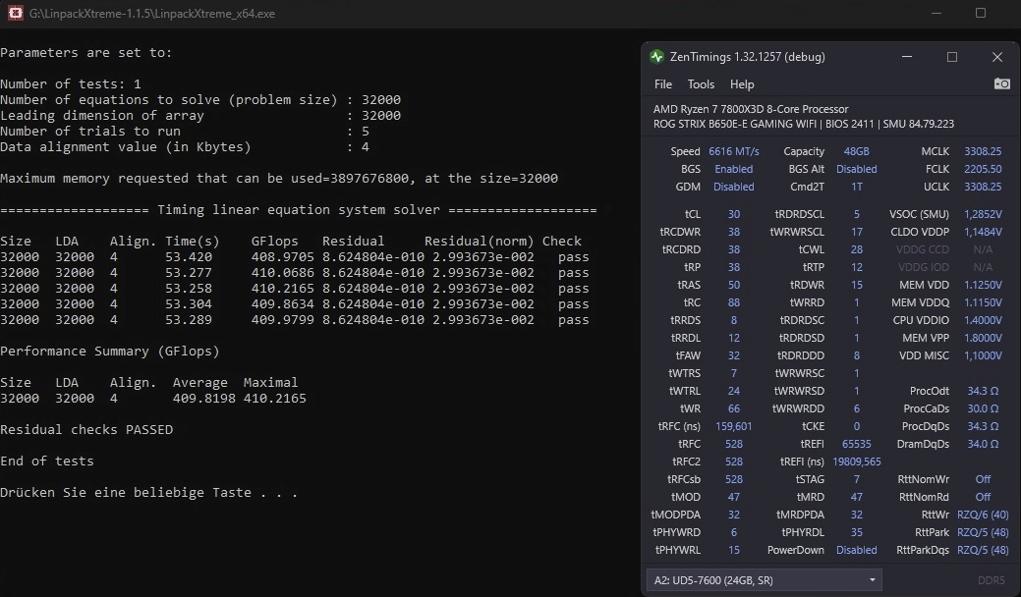Click the console title path LinpackXtreme_x64.exe
This screenshot has width=1021, height=597.
(151, 14)
